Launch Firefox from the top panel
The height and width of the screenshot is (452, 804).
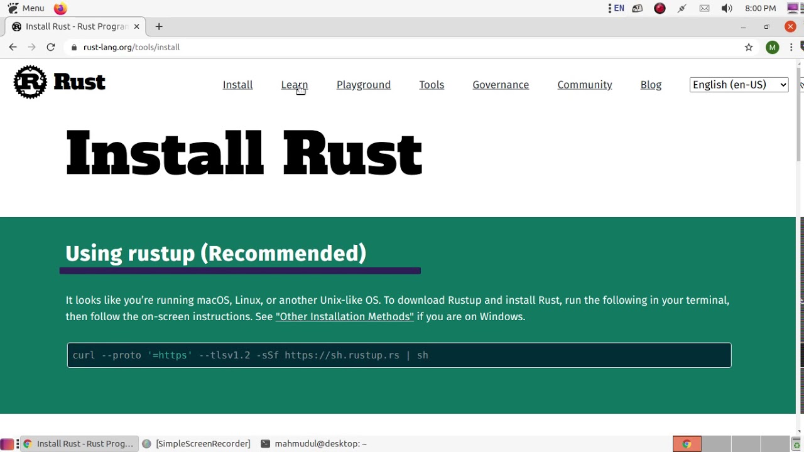coord(60,8)
